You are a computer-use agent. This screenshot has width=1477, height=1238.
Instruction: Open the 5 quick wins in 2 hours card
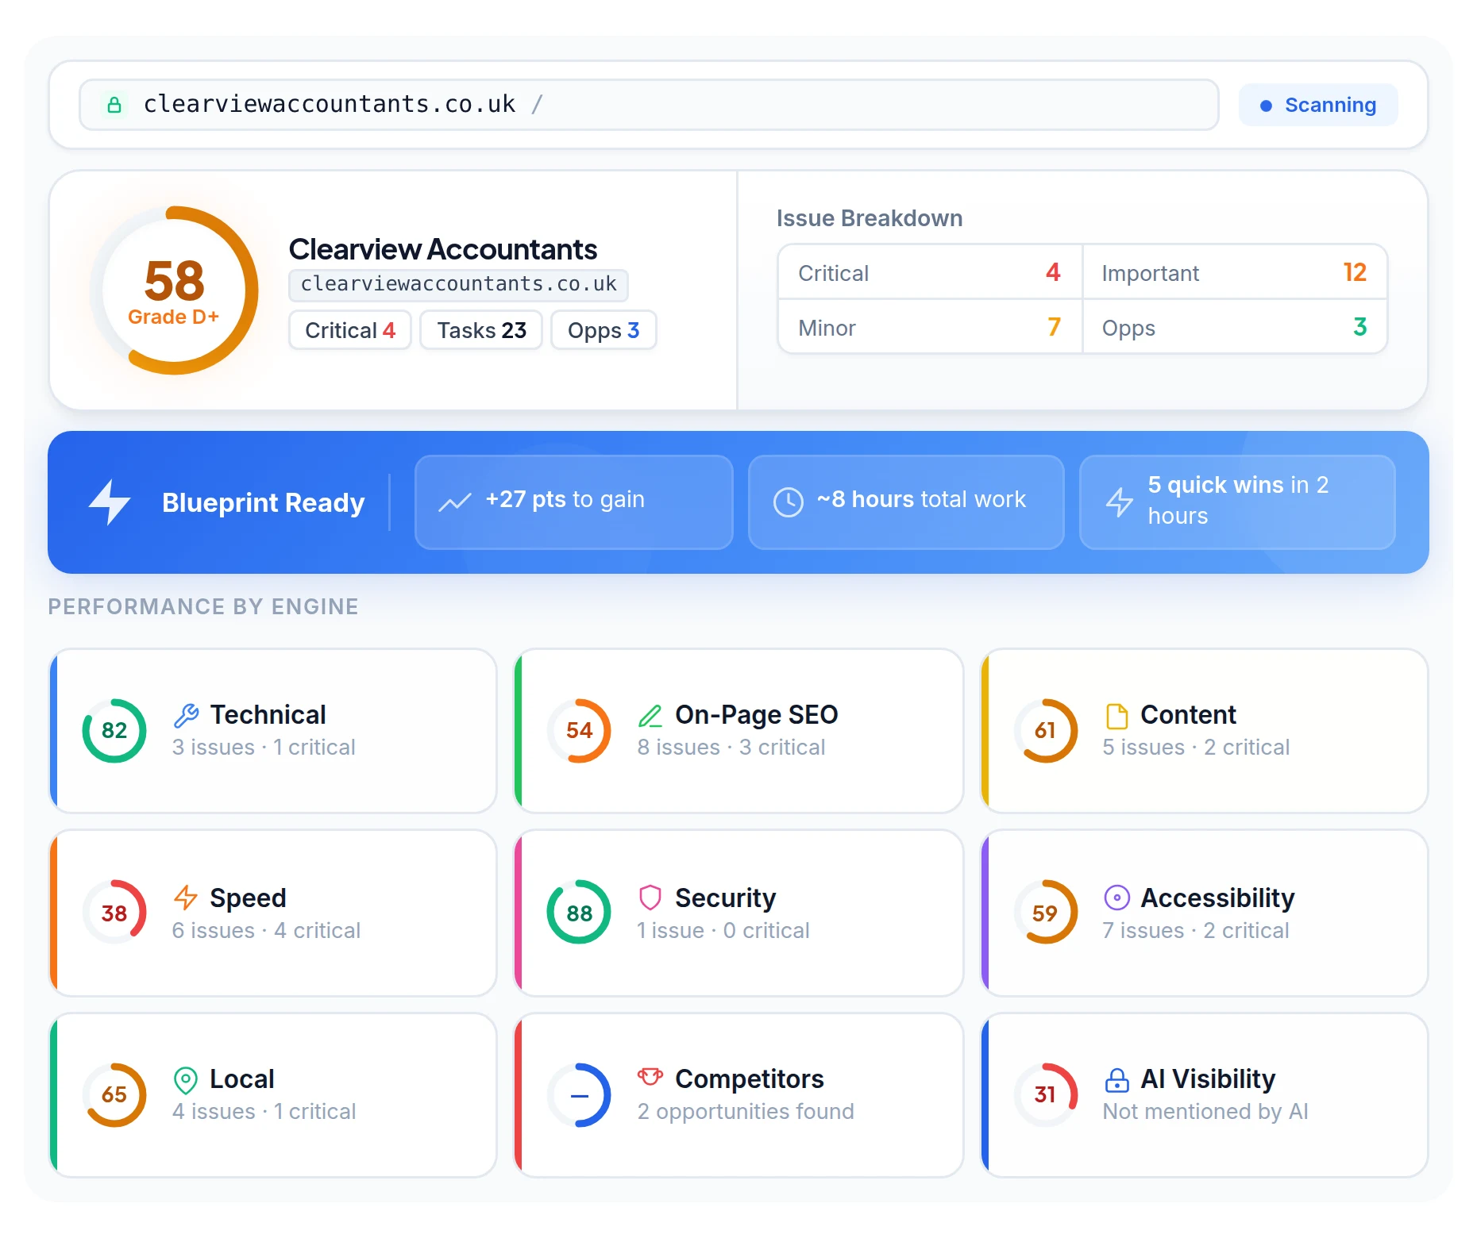[x=1237, y=502]
